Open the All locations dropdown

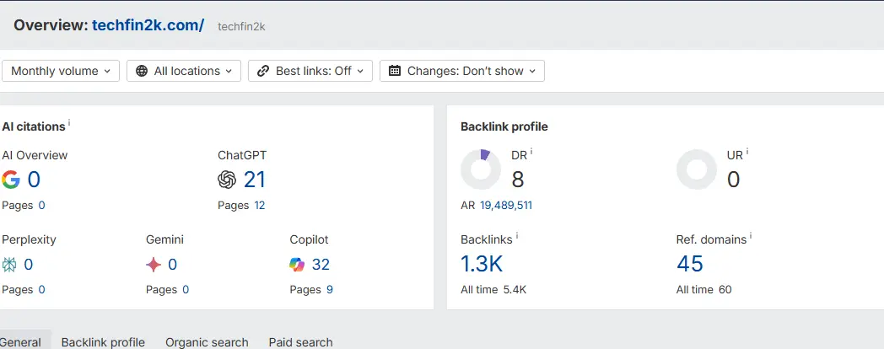184,71
